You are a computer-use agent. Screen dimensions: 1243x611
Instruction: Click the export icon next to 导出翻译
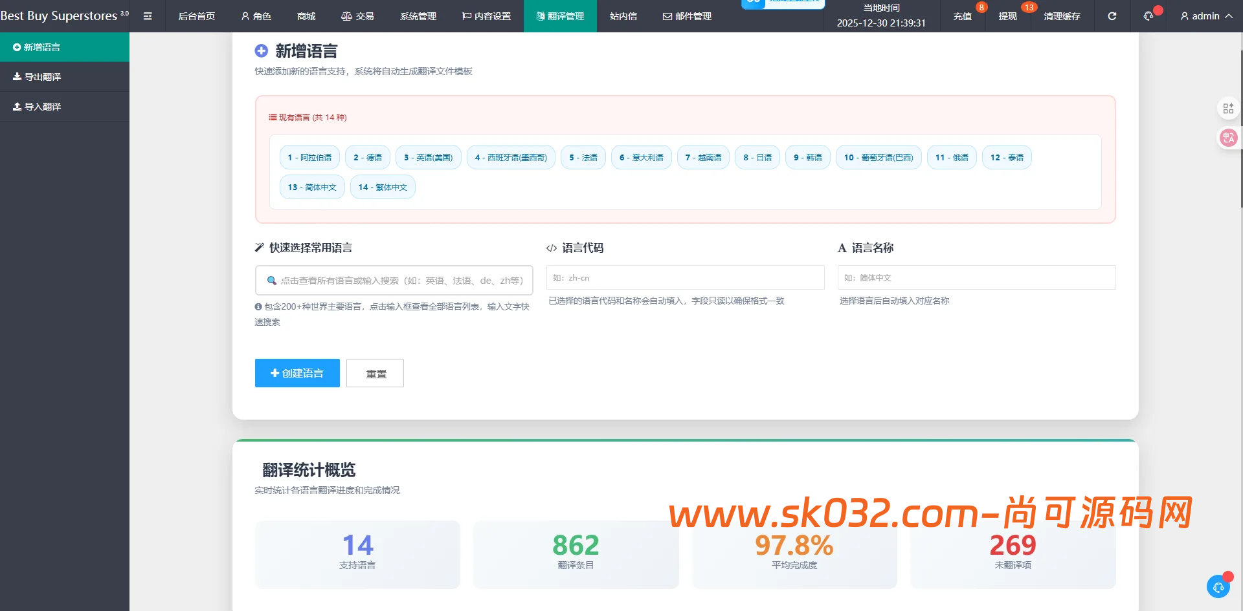[17, 76]
